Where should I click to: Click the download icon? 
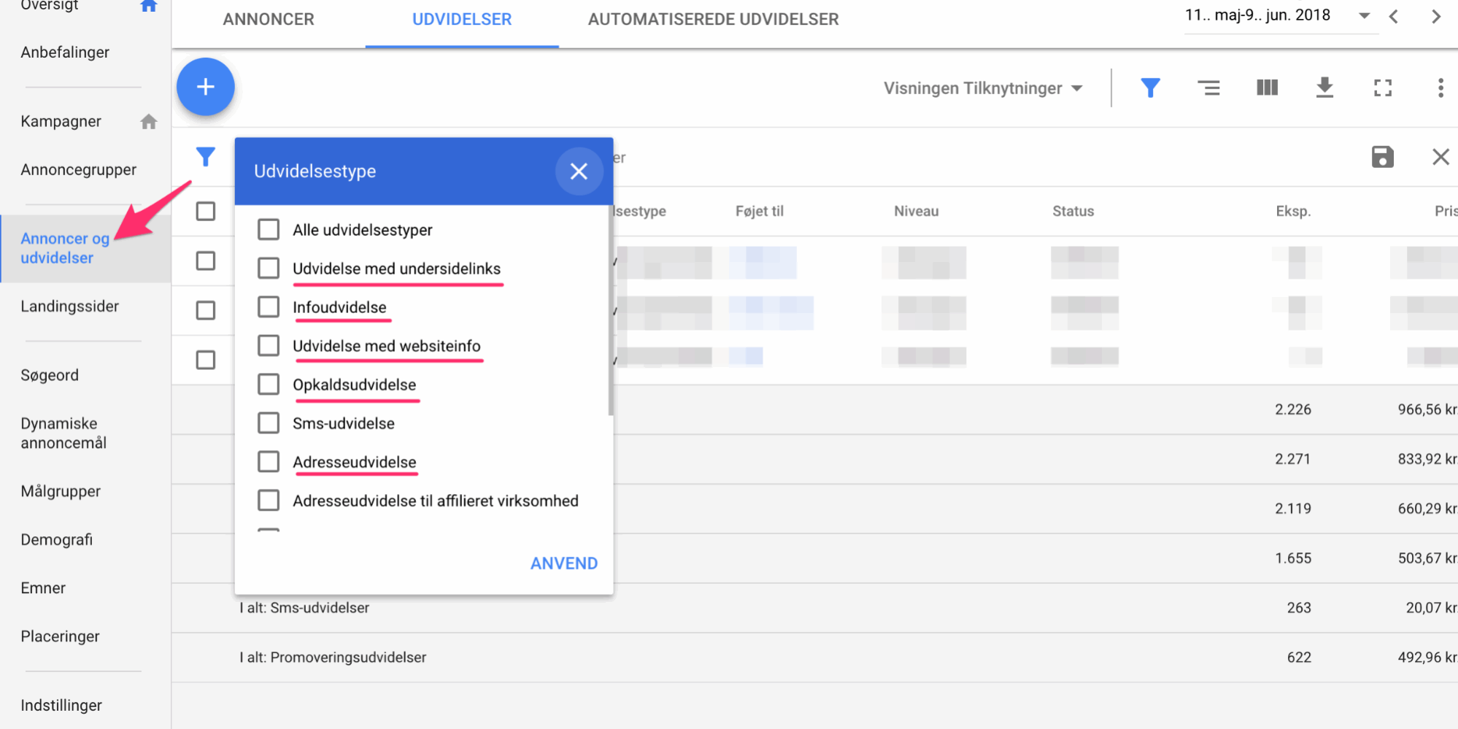pyautogui.click(x=1324, y=88)
